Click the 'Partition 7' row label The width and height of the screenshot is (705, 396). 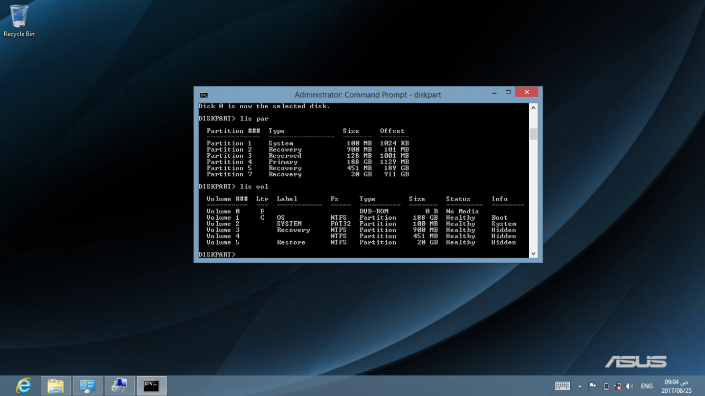tap(229, 174)
